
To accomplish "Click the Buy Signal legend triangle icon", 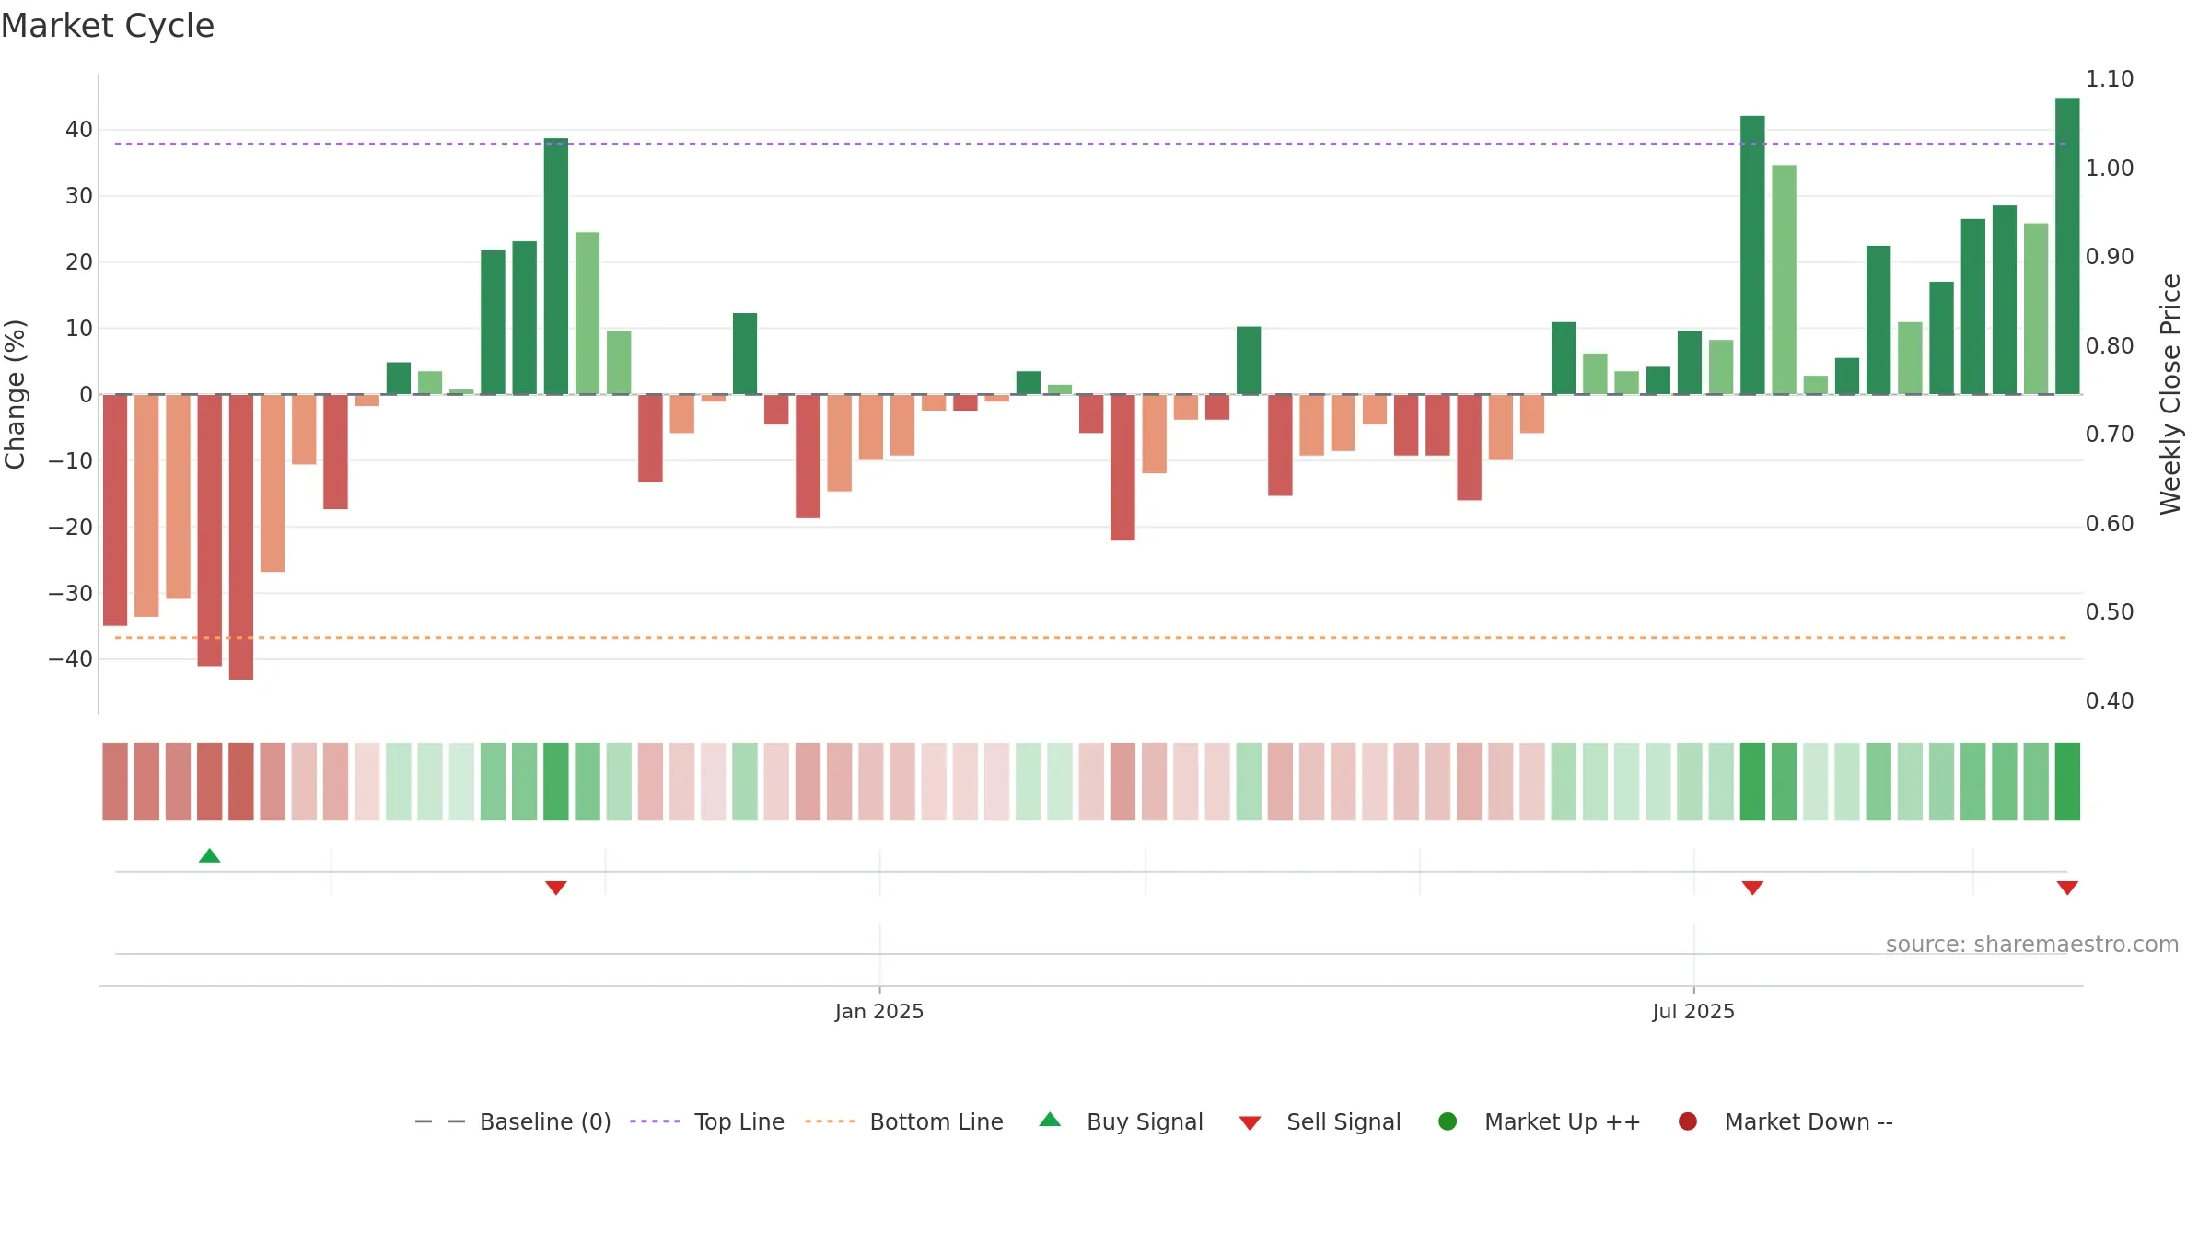I will point(1050,1120).
